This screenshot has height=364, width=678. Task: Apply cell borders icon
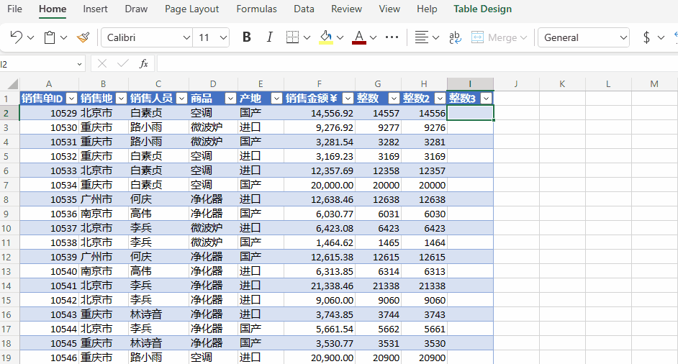tap(293, 37)
